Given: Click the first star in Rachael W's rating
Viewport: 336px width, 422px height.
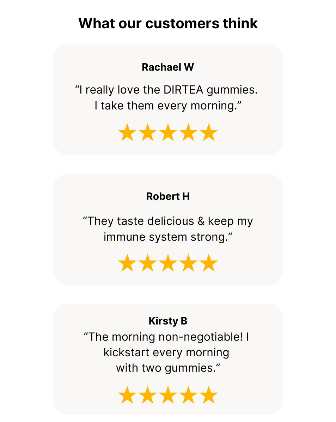Looking at the screenshot, I should 127,132.
